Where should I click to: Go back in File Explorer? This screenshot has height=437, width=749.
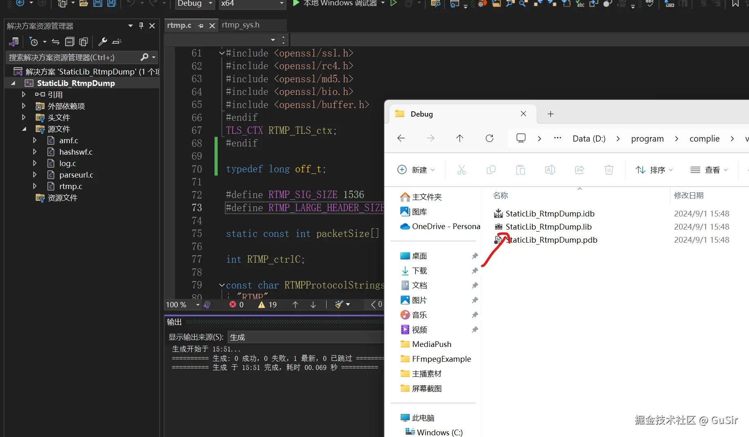[401, 138]
